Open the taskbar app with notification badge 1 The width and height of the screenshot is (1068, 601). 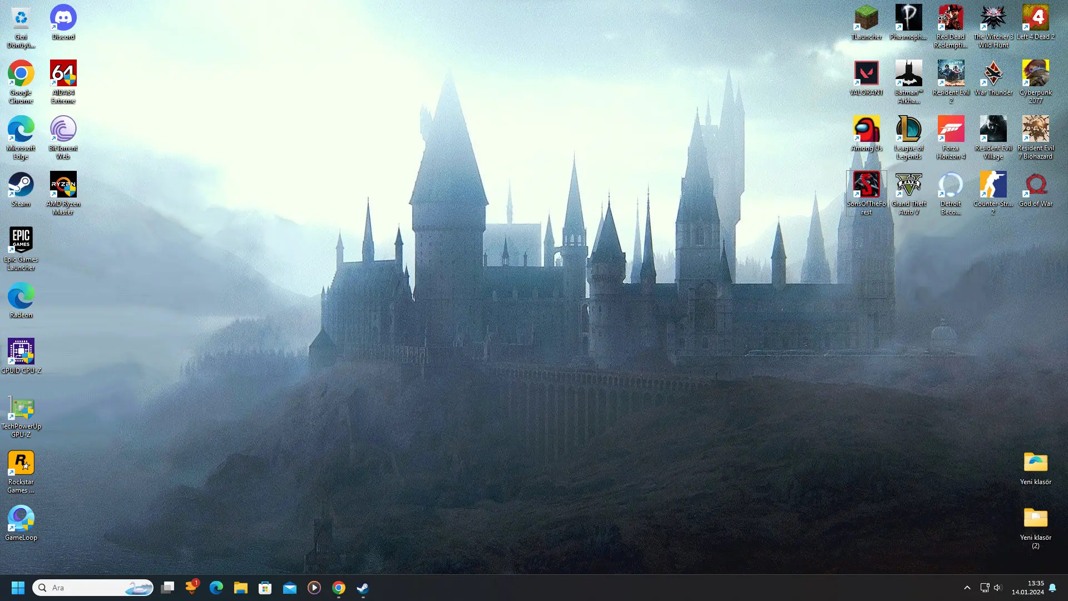pyautogui.click(x=192, y=588)
